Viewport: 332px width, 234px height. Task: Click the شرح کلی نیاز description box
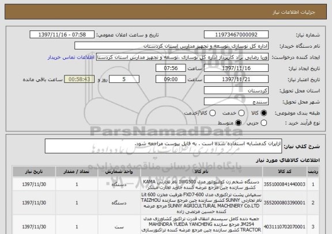[163, 146]
